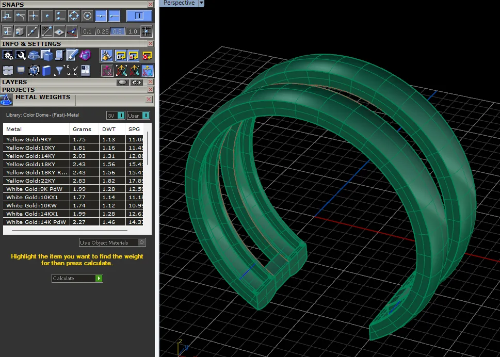This screenshot has width=500, height=357.
Task: Toggle the grid snap icon
Action: (x=147, y=31)
